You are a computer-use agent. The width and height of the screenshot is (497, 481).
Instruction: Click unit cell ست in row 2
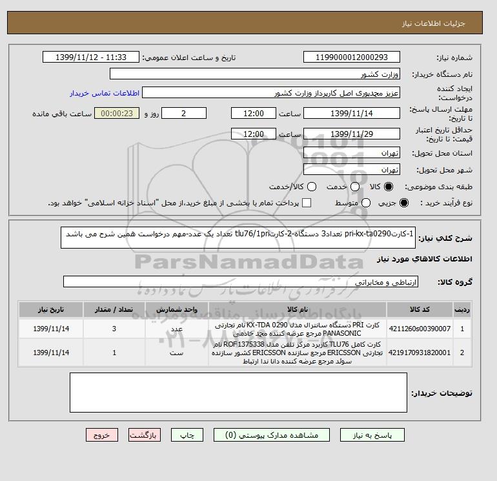[177, 353]
